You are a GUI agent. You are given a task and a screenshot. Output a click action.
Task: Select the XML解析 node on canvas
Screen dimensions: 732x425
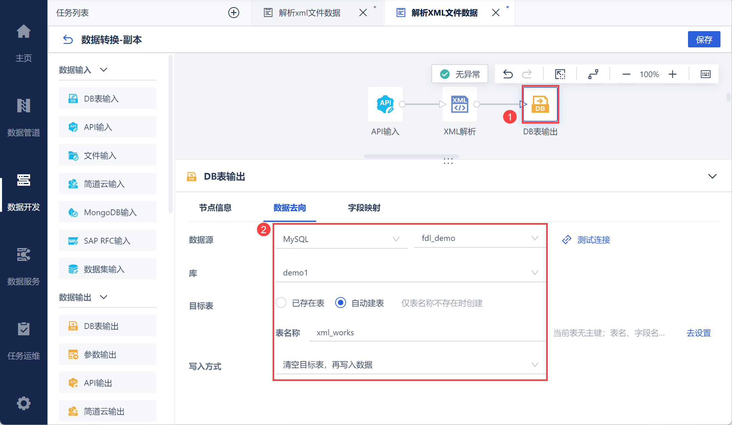pyautogui.click(x=459, y=104)
